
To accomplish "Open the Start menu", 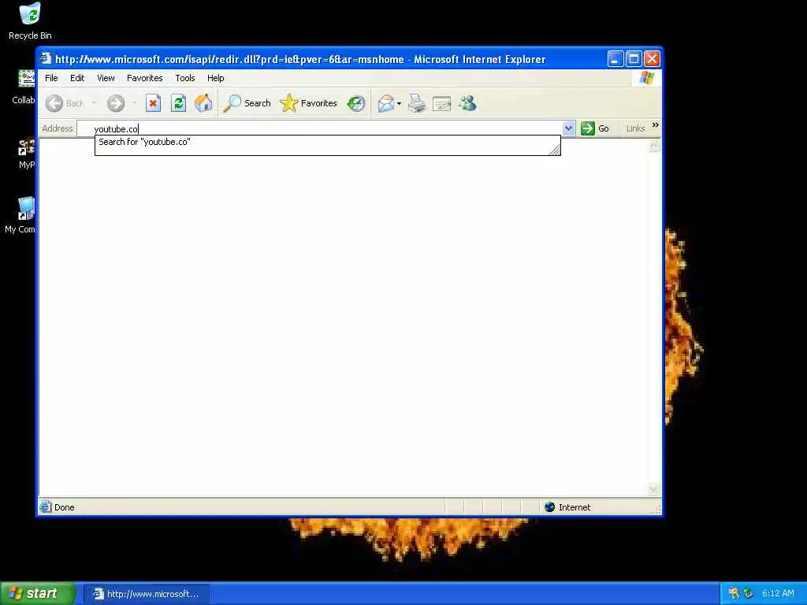I will [37, 594].
